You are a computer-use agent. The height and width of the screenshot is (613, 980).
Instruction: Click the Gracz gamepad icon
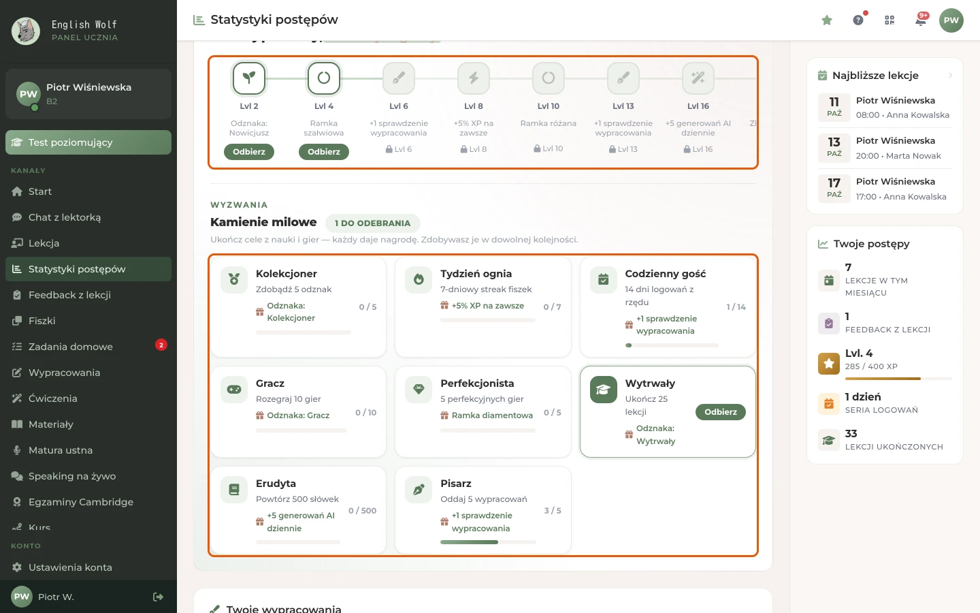tap(234, 390)
